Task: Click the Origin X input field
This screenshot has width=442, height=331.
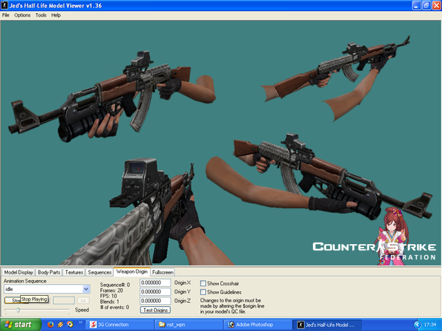Action: click(155, 283)
